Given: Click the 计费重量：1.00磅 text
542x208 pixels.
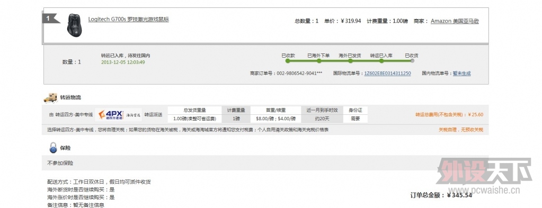Looking at the screenshot, I should 387,21.
